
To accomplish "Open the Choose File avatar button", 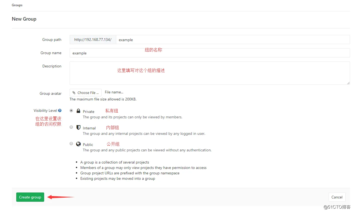I will 86,93.
